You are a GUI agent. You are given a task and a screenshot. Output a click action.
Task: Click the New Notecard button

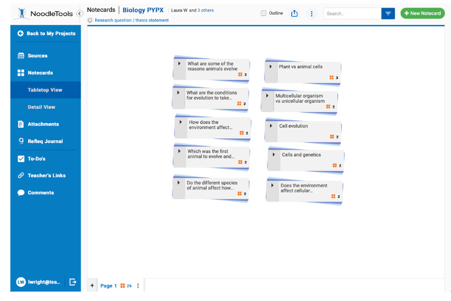[x=422, y=13]
